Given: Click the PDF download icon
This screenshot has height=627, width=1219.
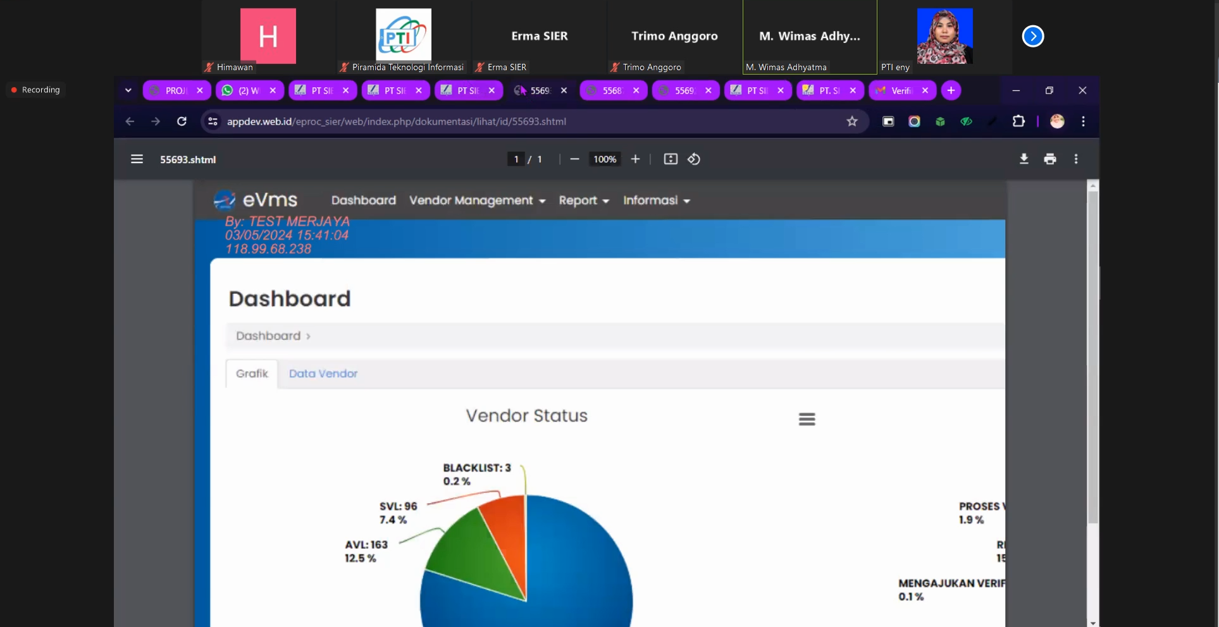Looking at the screenshot, I should (1024, 159).
